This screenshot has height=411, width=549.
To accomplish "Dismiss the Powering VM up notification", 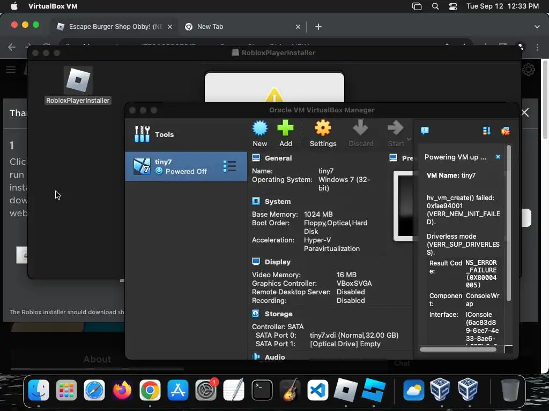I will pyautogui.click(x=498, y=157).
